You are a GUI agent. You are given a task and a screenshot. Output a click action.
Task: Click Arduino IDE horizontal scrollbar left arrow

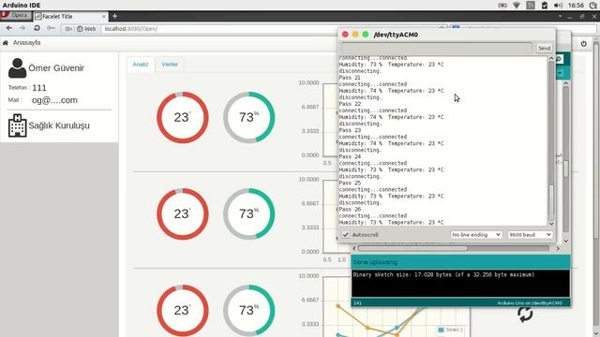(x=354, y=249)
